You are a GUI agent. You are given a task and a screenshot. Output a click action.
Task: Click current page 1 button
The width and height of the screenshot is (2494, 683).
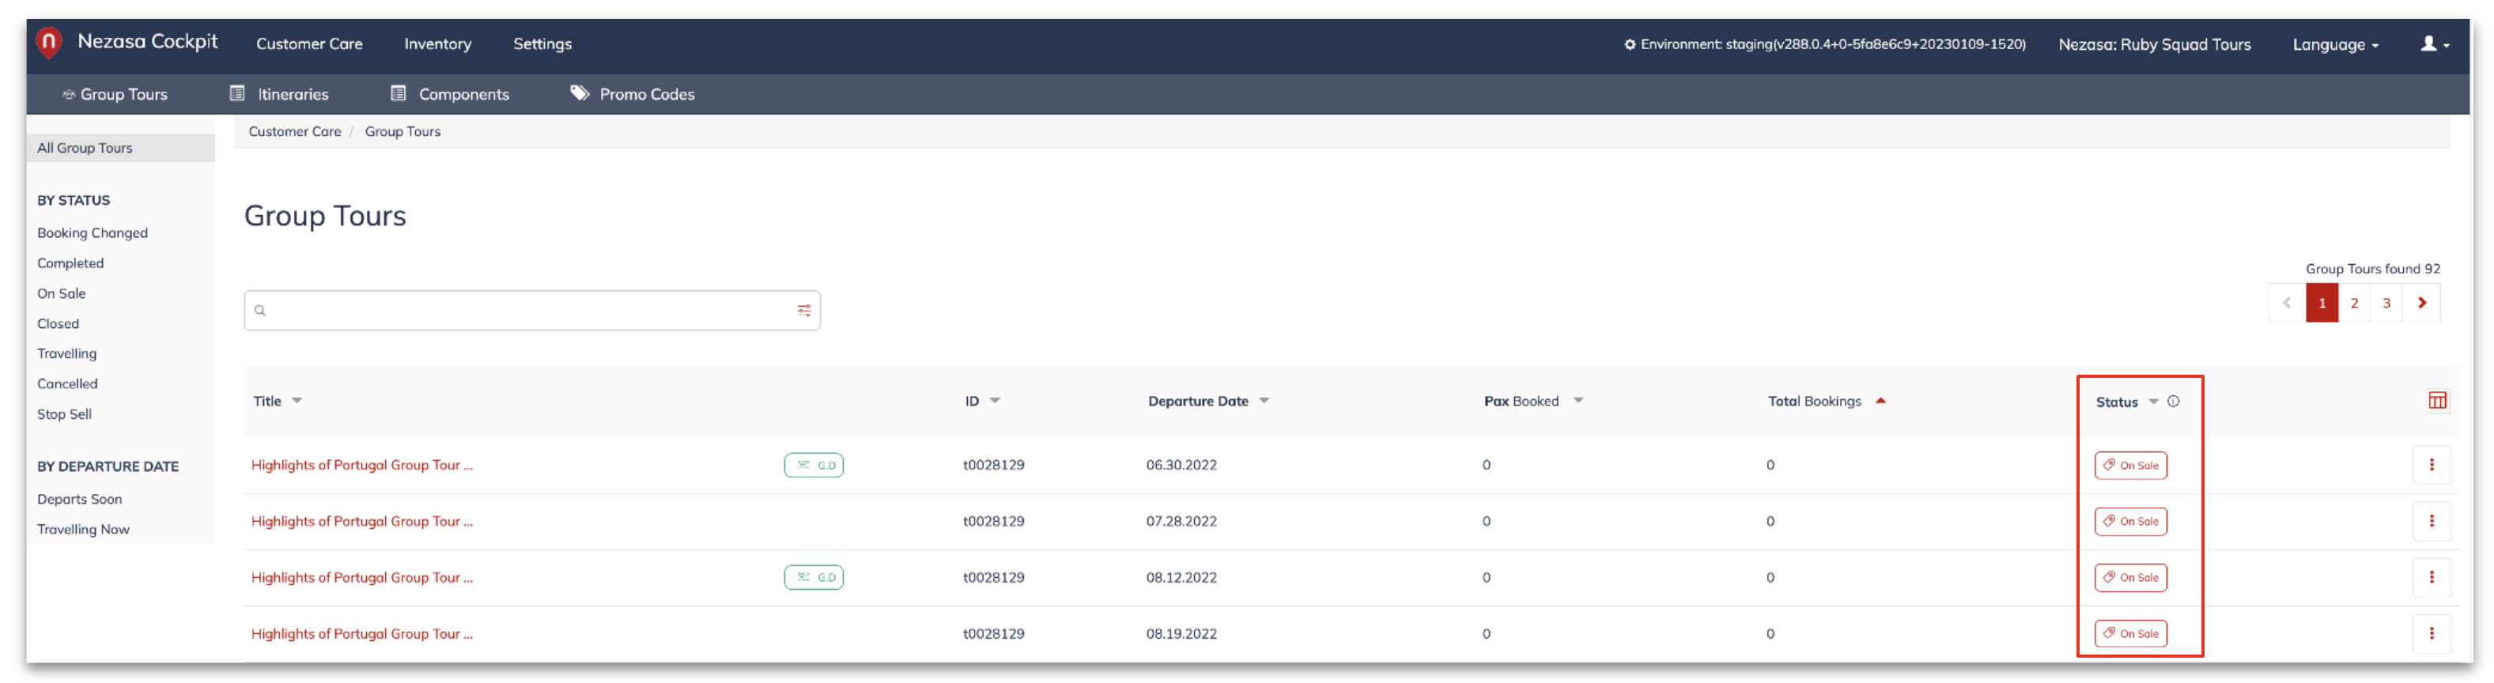(x=2322, y=303)
